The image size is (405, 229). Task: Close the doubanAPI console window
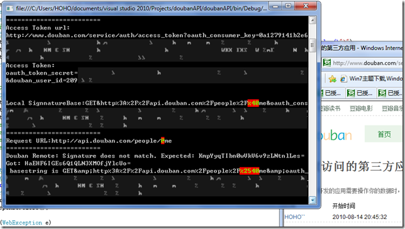pos(306,6)
